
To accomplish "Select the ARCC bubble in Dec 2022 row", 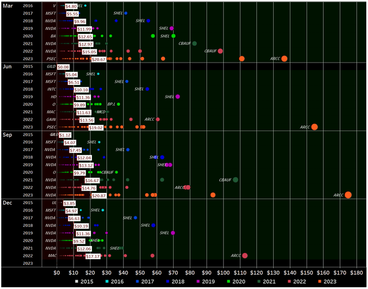I will 245,256.
